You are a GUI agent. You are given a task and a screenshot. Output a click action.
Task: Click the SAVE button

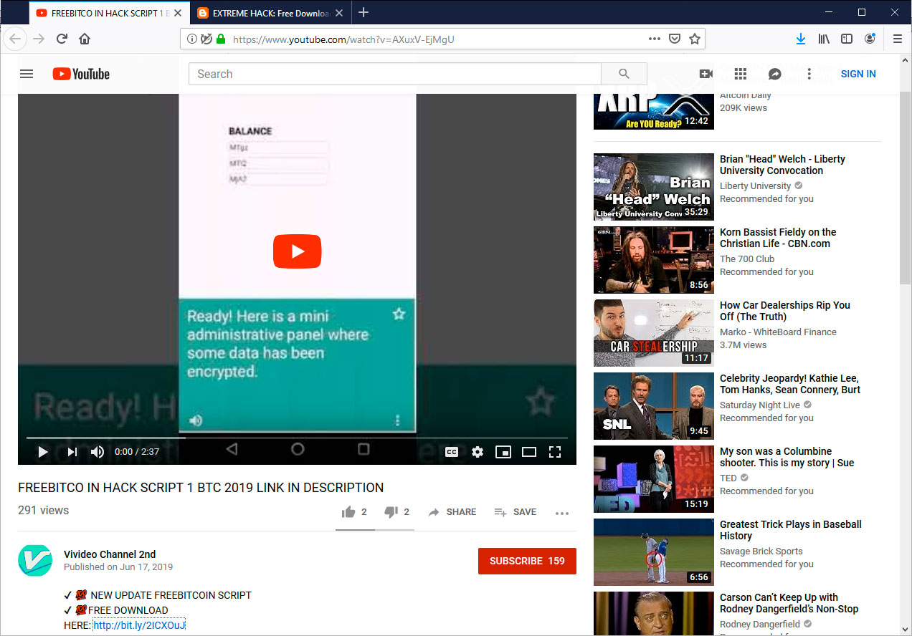click(516, 511)
